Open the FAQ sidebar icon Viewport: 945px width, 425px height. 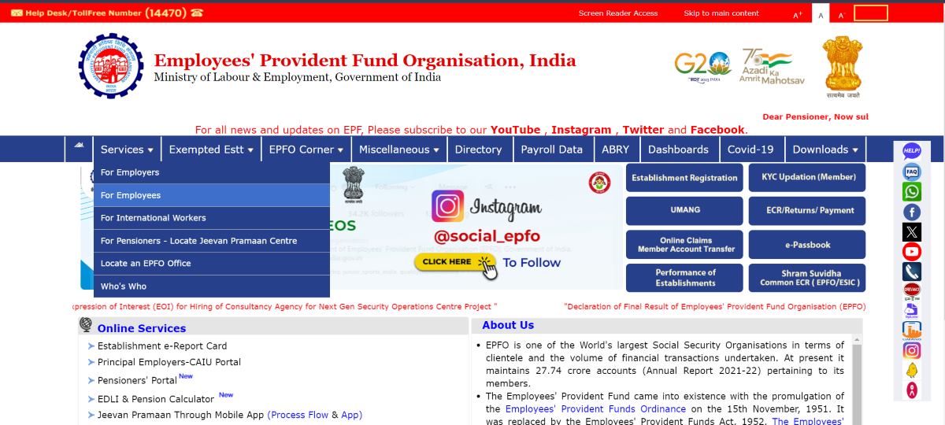click(x=912, y=171)
